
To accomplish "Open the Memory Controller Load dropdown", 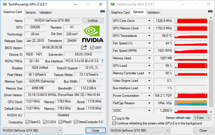I will (x=149, y=73).
